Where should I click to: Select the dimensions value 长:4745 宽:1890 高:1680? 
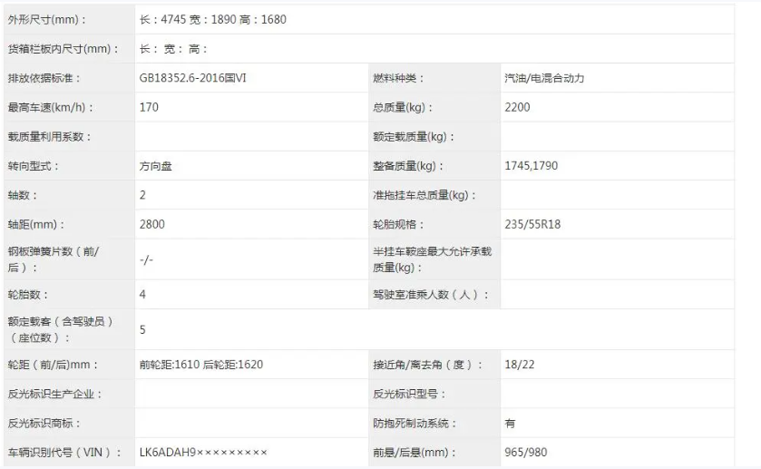tap(212, 20)
